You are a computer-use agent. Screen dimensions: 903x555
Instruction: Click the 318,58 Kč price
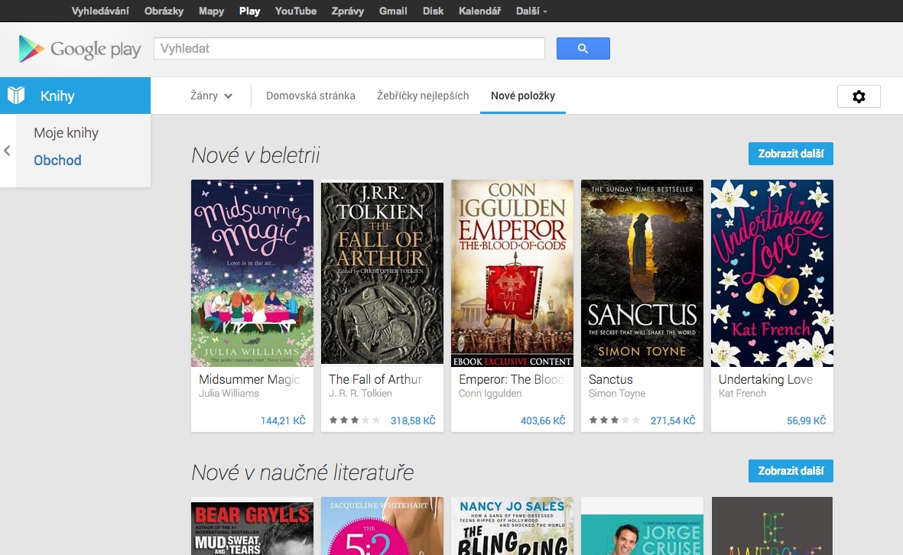[413, 421]
